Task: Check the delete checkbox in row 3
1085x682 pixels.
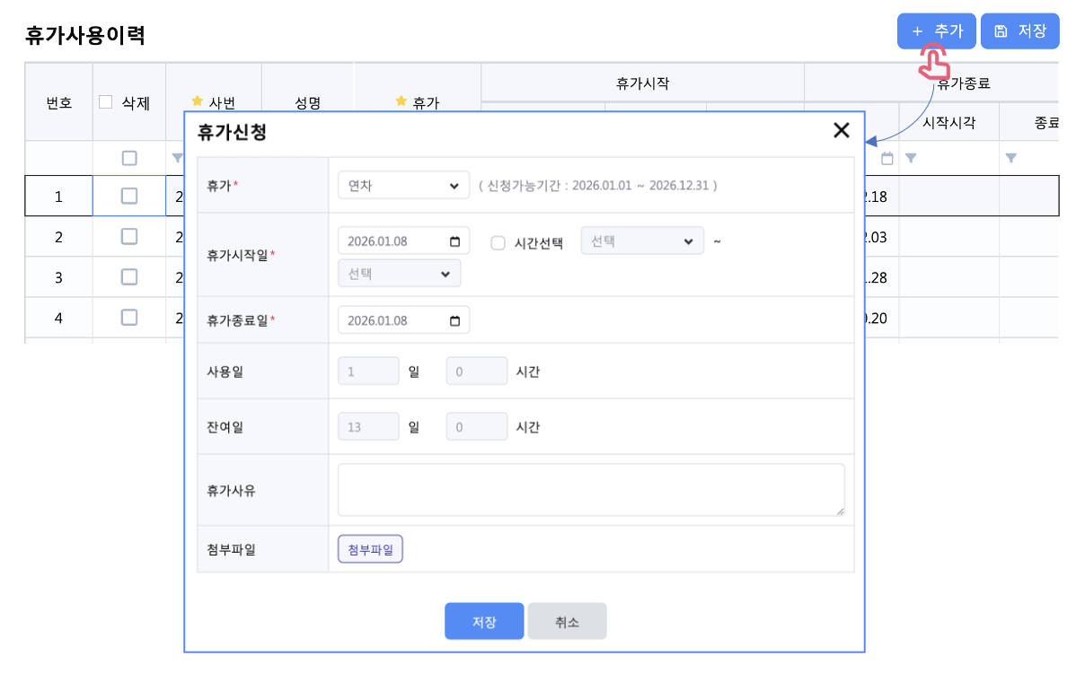Action: [x=129, y=277]
